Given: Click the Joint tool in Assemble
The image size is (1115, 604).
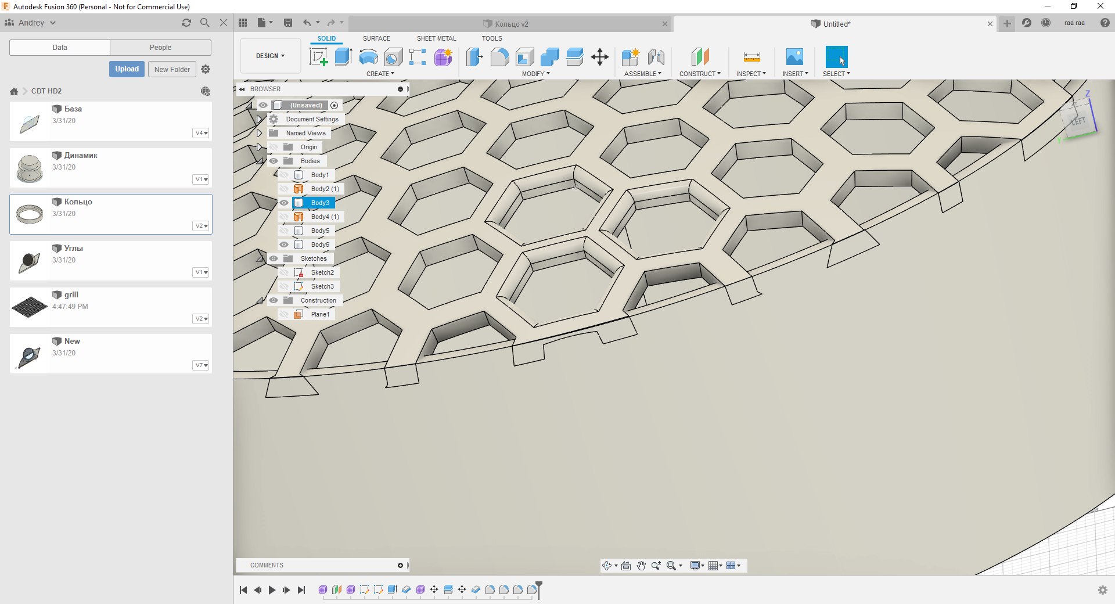Looking at the screenshot, I should point(656,57).
